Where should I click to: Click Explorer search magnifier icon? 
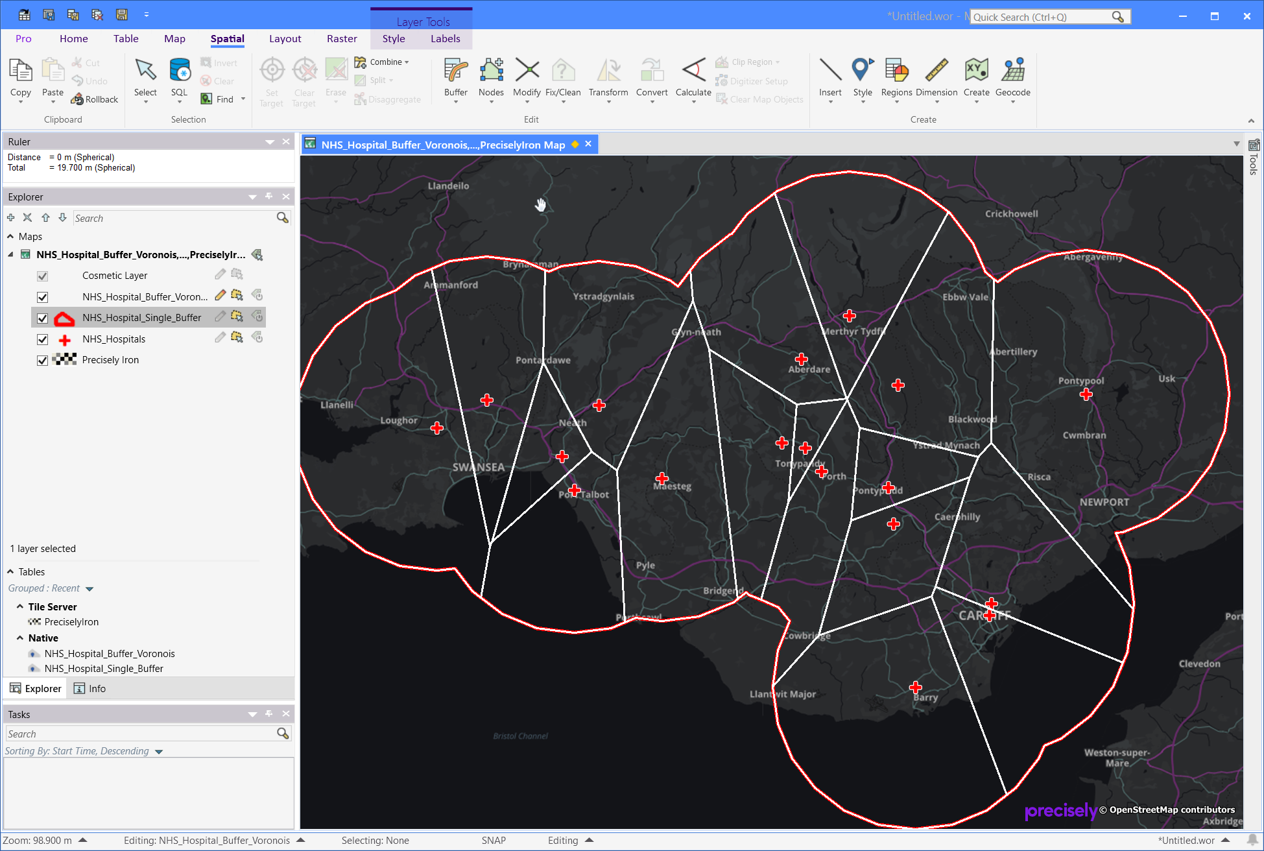click(283, 218)
